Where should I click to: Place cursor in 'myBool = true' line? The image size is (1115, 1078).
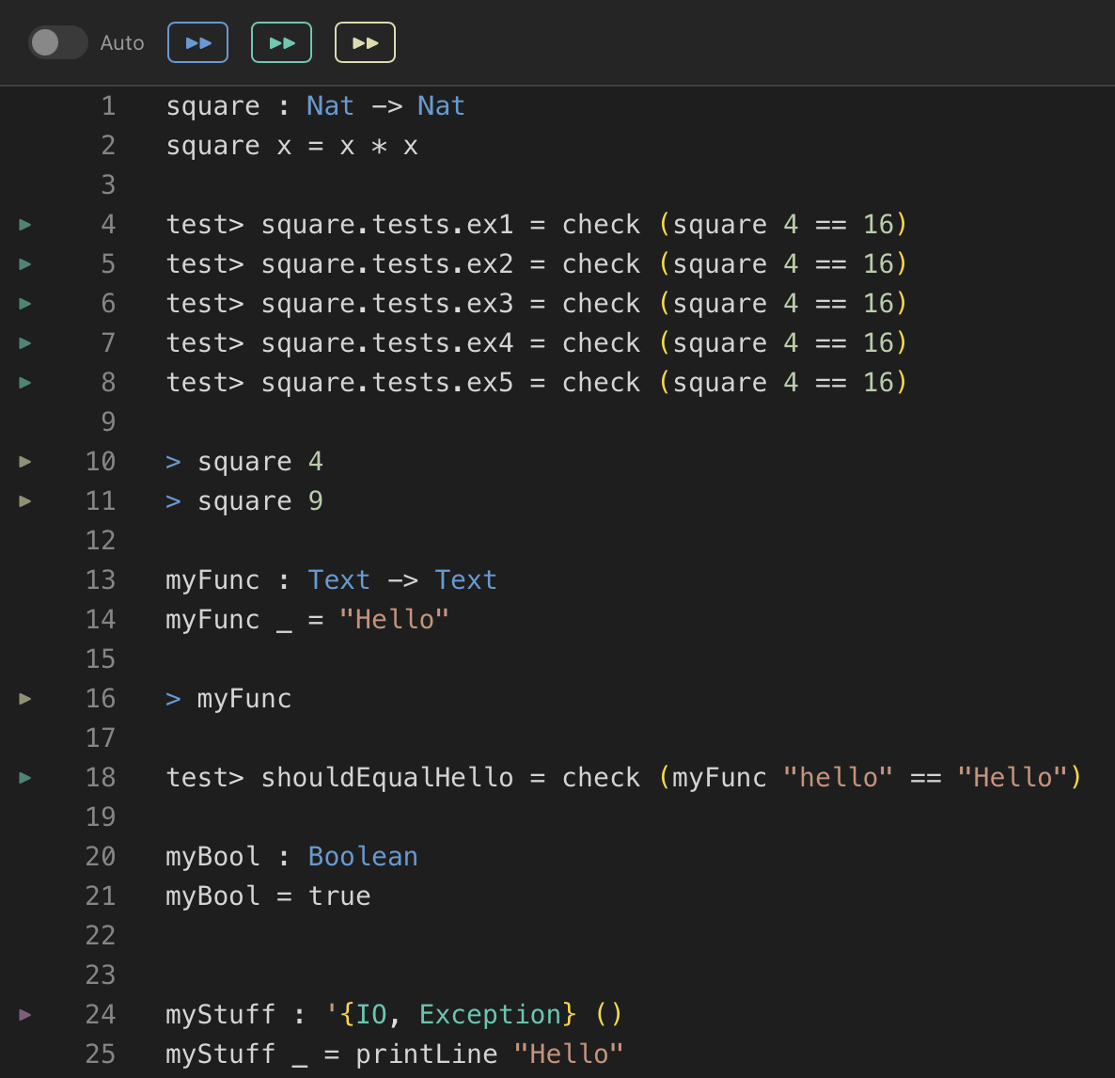click(268, 896)
